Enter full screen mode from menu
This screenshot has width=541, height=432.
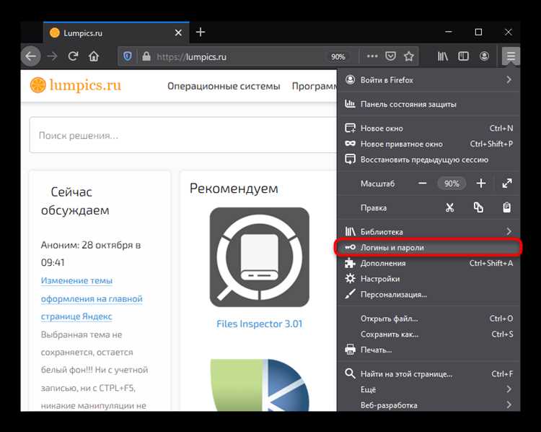click(507, 183)
